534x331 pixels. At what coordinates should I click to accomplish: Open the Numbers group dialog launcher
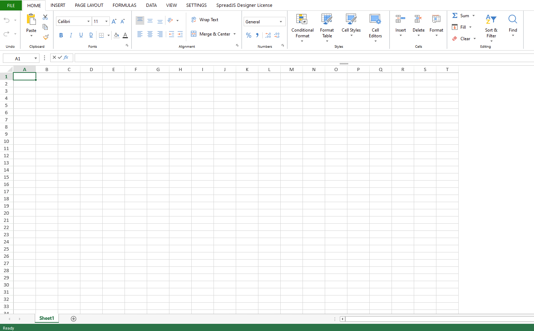click(283, 45)
